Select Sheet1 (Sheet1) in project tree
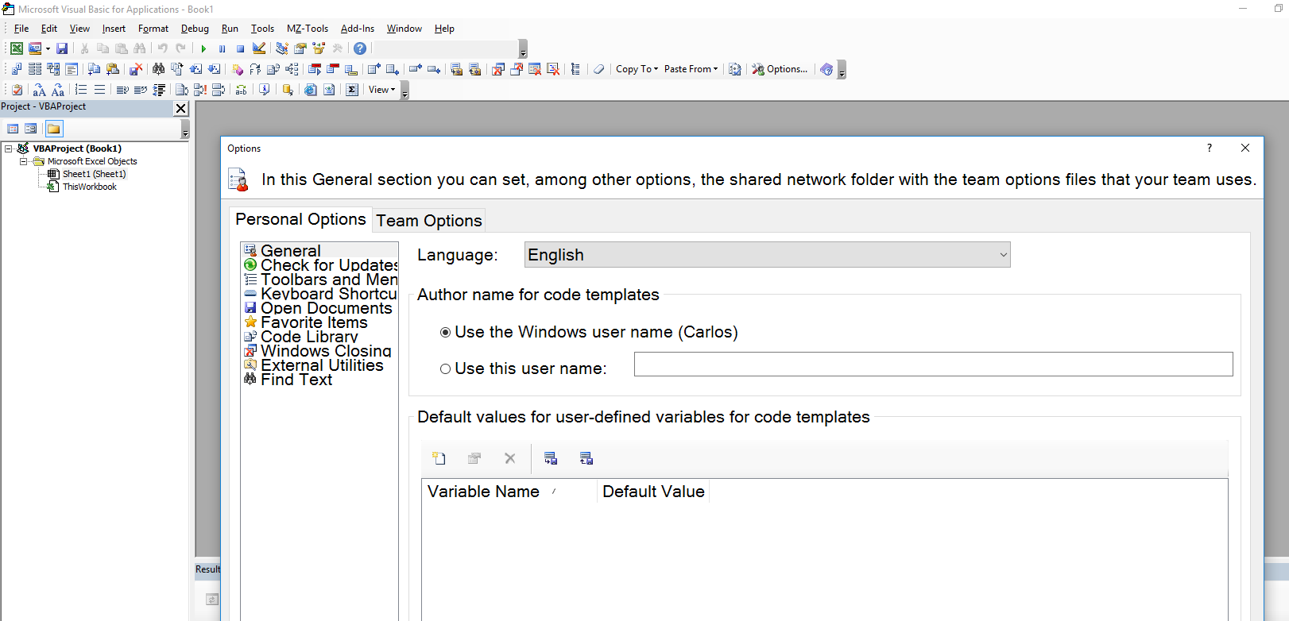This screenshot has width=1289, height=621. [x=94, y=174]
